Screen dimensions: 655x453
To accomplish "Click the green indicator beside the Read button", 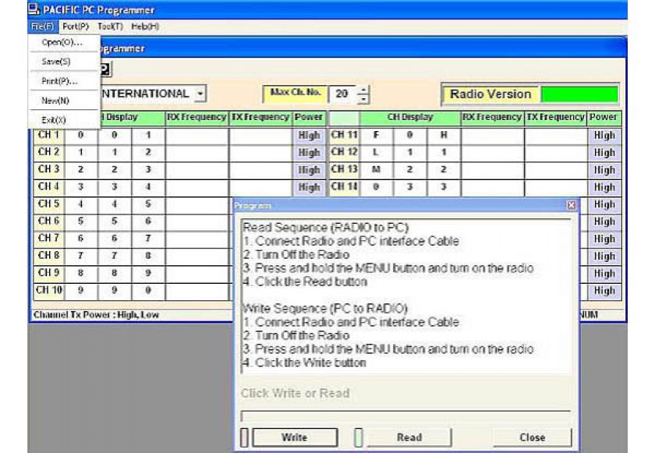I will (x=359, y=437).
